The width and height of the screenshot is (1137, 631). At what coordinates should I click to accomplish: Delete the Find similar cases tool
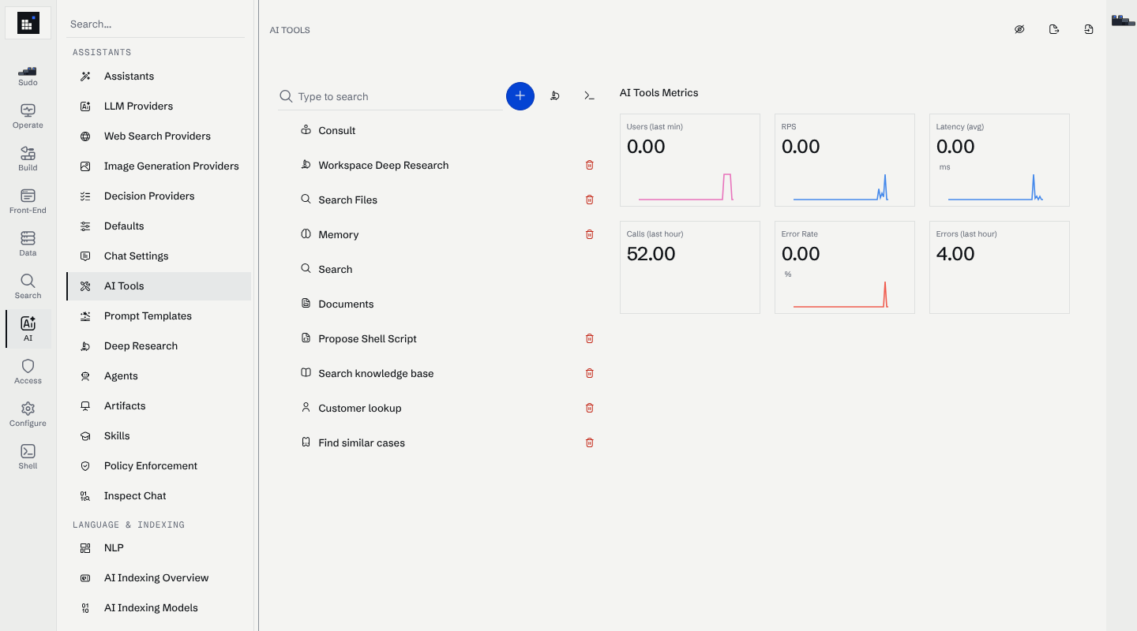pyautogui.click(x=589, y=442)
